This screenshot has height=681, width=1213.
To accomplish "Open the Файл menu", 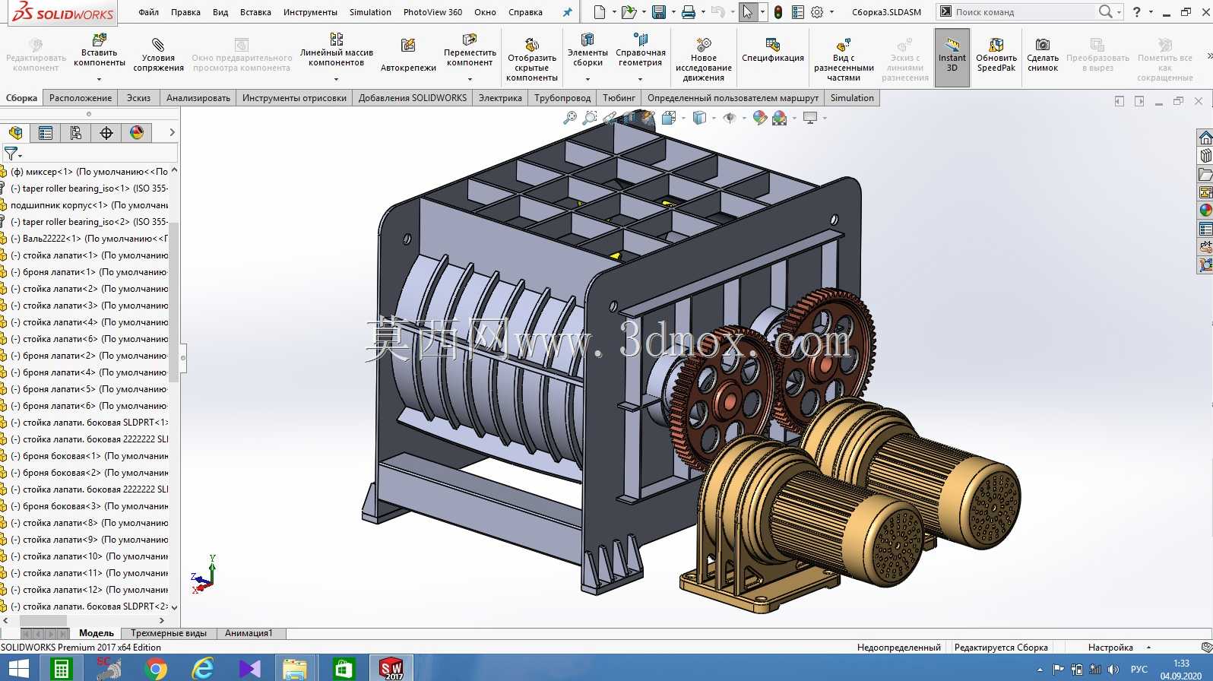I will (x=149, y=12).
